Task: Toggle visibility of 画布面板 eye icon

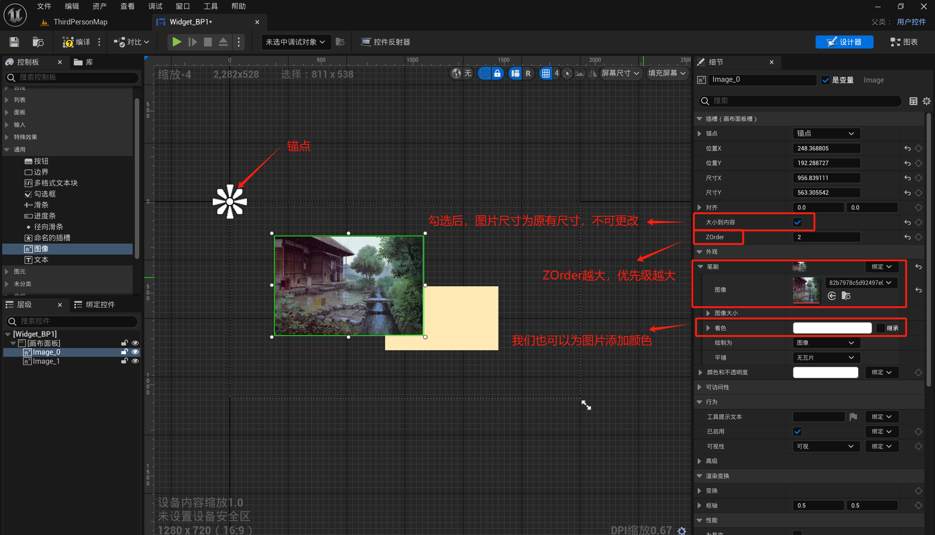Action: tap(135, 343)
